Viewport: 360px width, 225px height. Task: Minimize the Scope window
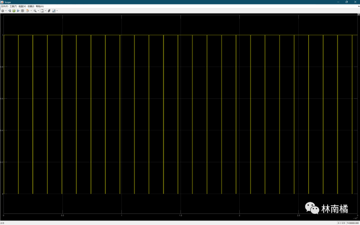(338, 2)
